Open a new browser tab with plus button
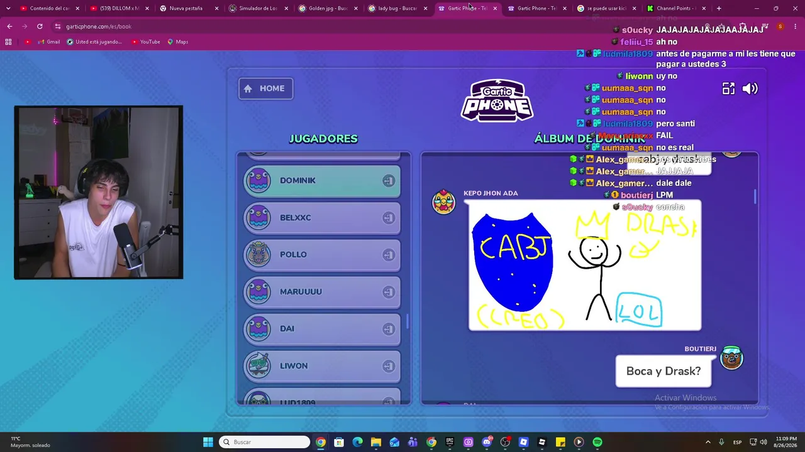805x452 pixels. click(719, 8)
